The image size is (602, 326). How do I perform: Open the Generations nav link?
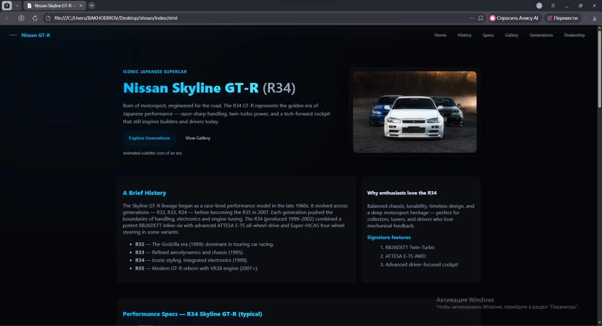tap(541, 35)
